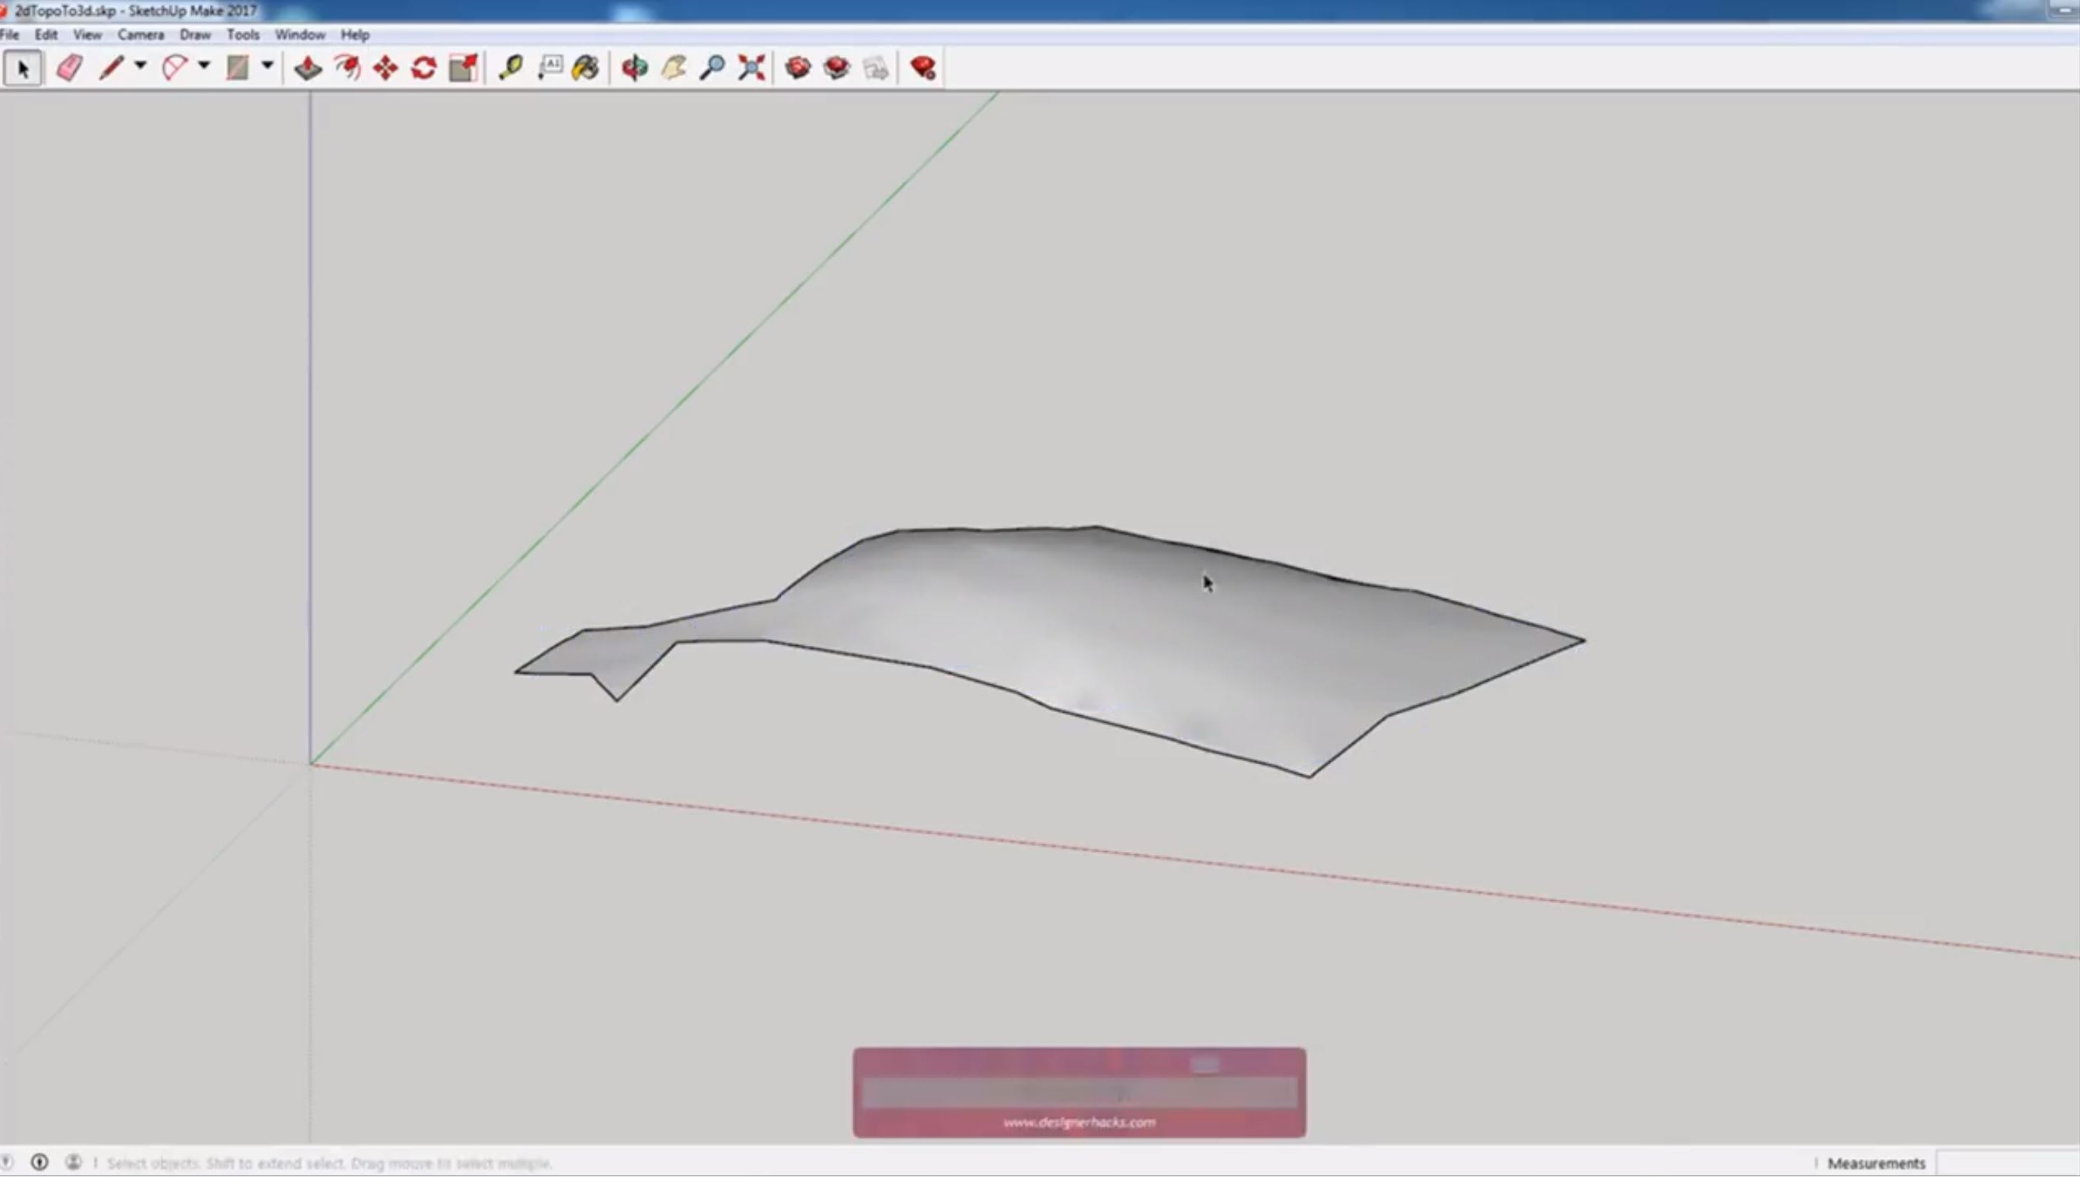The width and height of the screenshot is (2080, 1177).
Task: Click the greyed Send to LayOut icon
Action: [876, 68]
